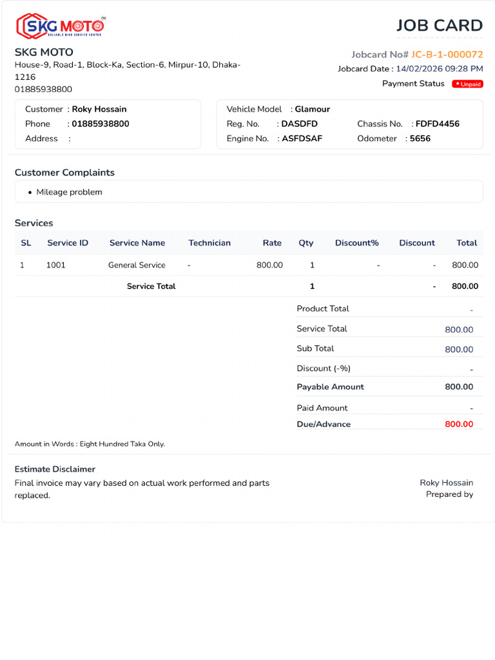This screenshot has width=495, height=660.
Task: Click the vehicle model Glamour
Action: [313, 109]
